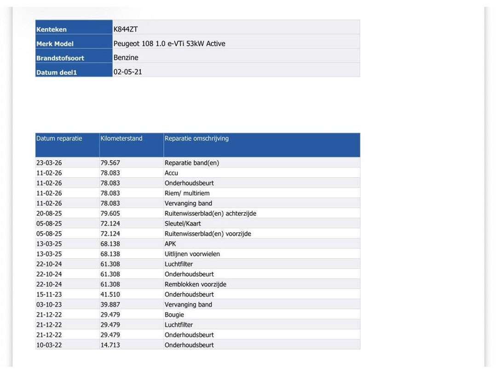
Task: Select the 14.713 kilometer reading
Action: [x=110, y=345]
